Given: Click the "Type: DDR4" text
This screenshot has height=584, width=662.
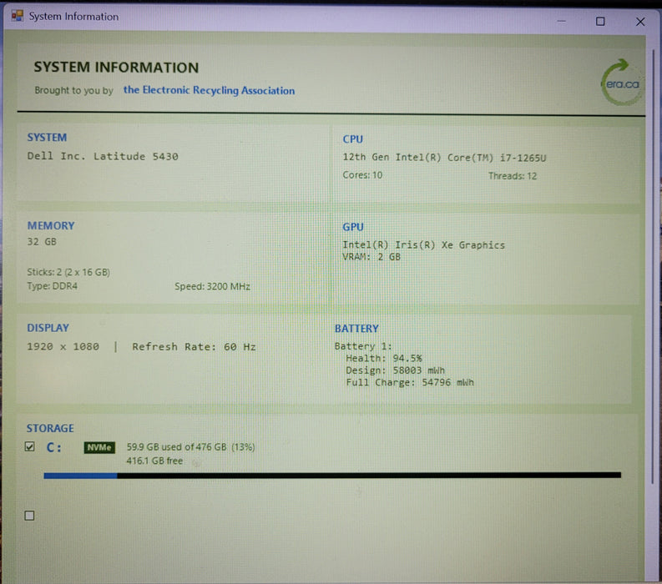Looking at the screenshot, I should point(53,286).
